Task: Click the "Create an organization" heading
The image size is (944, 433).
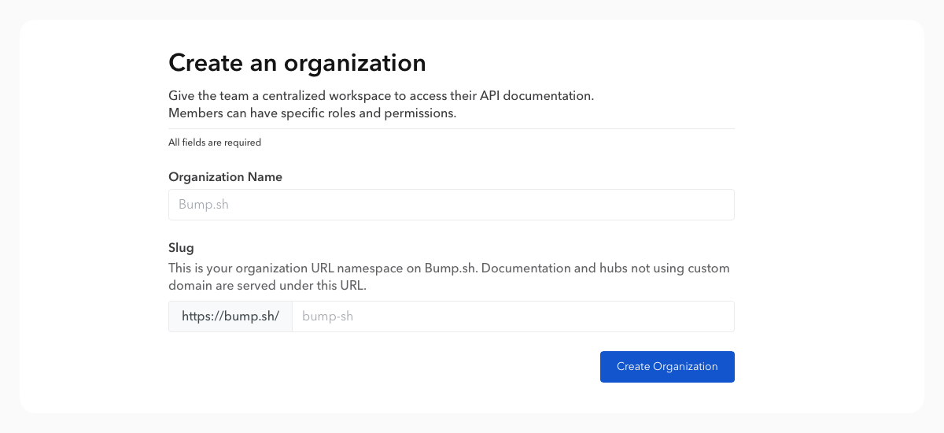Action: pyautogui.click(x=297, y=62)
